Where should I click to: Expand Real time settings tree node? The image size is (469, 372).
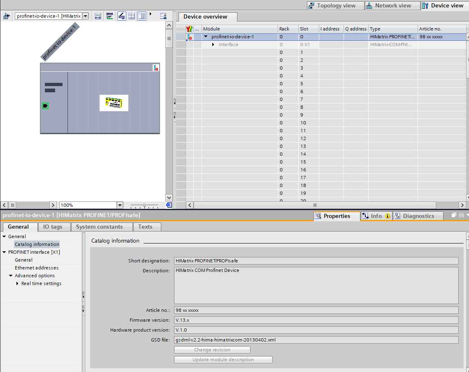17,283
